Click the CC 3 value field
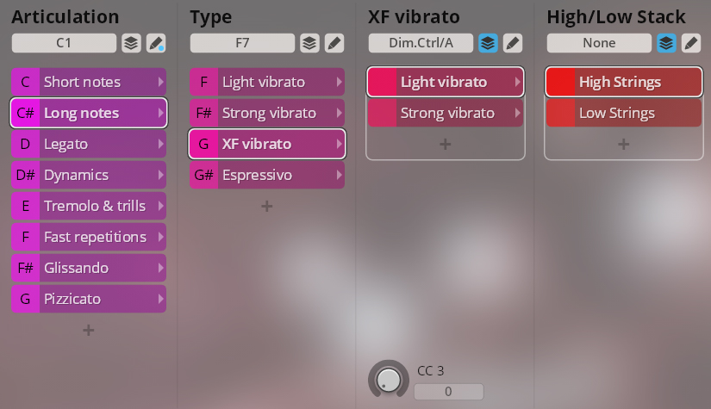Image resolution: width=711 pixels, height=409 pixels. [448, 392]
